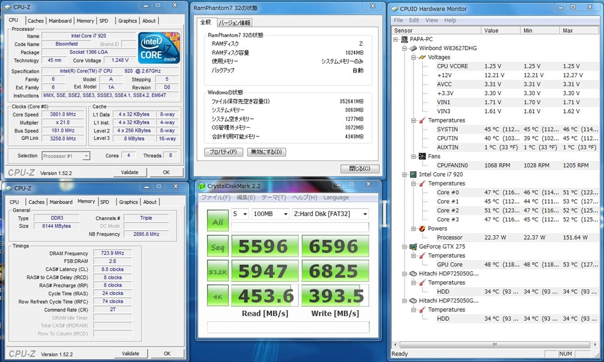This screenshot has height=362, width=604.
Task: Click the プロパティ(P) button in RamPhantom7
Action: pos(224,152)
